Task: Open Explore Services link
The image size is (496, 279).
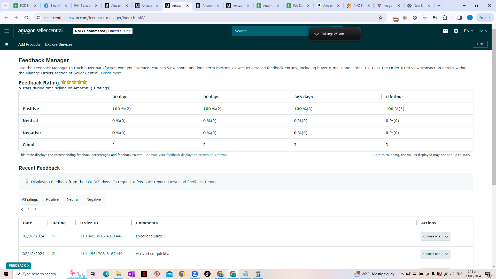Action: pos(59,44)
